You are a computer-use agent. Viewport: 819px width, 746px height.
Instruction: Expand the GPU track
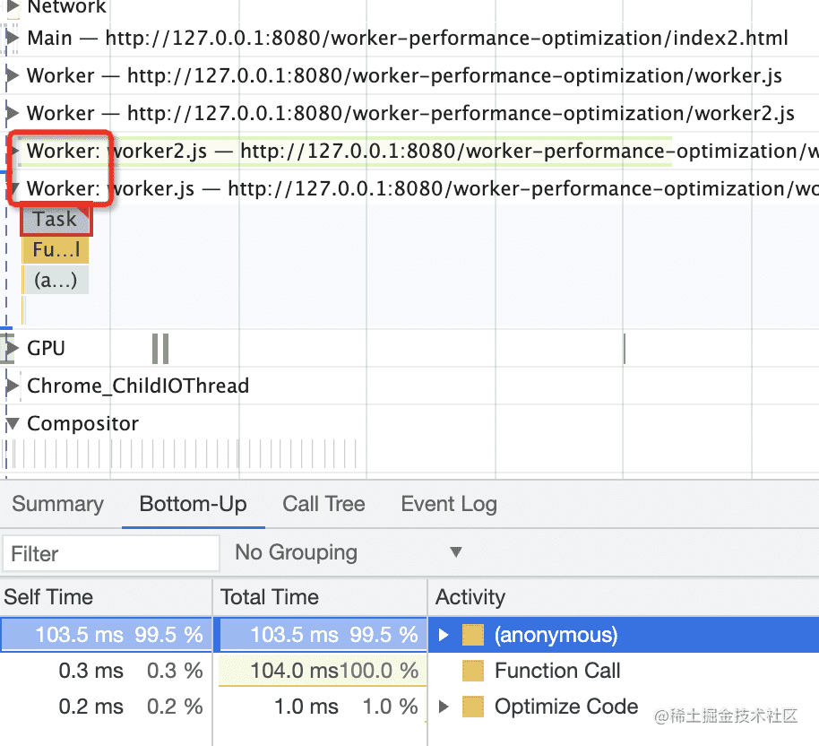(x=12, y=348)
